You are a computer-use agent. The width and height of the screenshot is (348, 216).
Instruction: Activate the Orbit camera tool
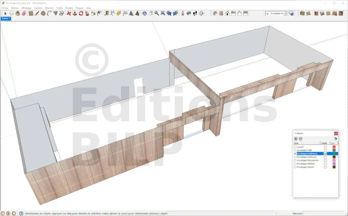click(x=145, y=14)
